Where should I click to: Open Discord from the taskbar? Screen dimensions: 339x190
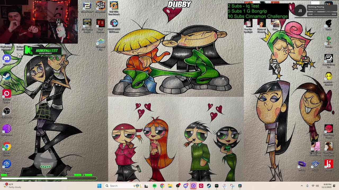tap(185, 186)
